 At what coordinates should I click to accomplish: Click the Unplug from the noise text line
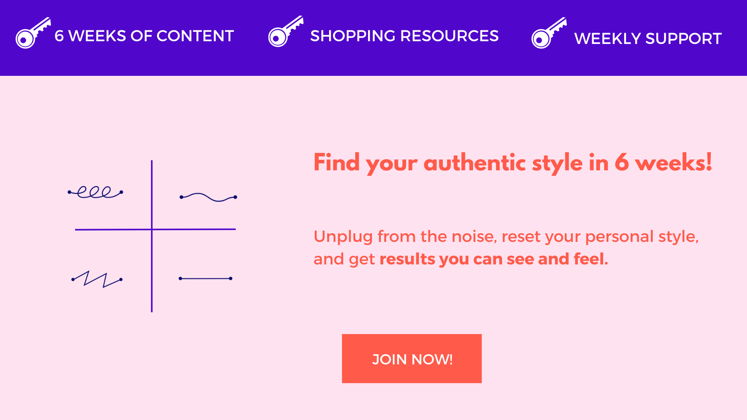pos(506,236)
